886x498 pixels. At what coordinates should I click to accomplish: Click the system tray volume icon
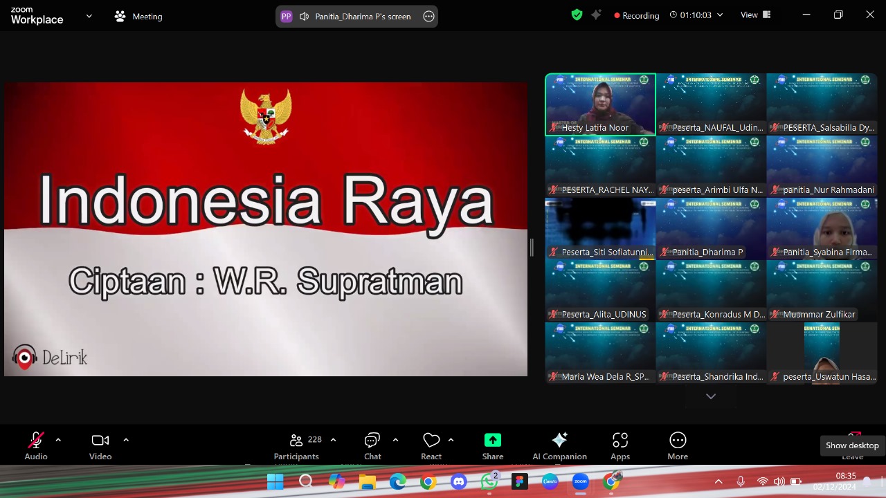(779, 481)
